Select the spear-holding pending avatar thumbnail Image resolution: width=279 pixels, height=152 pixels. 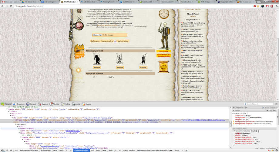click(x=143, y=59)
